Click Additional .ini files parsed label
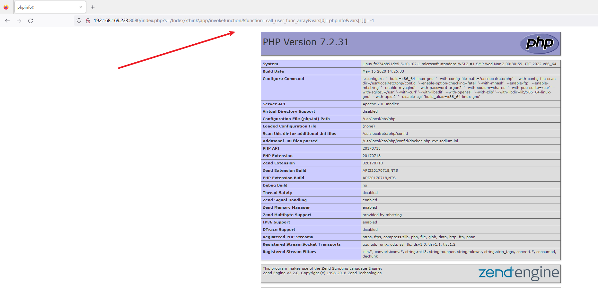 click(x=290, y=141)
